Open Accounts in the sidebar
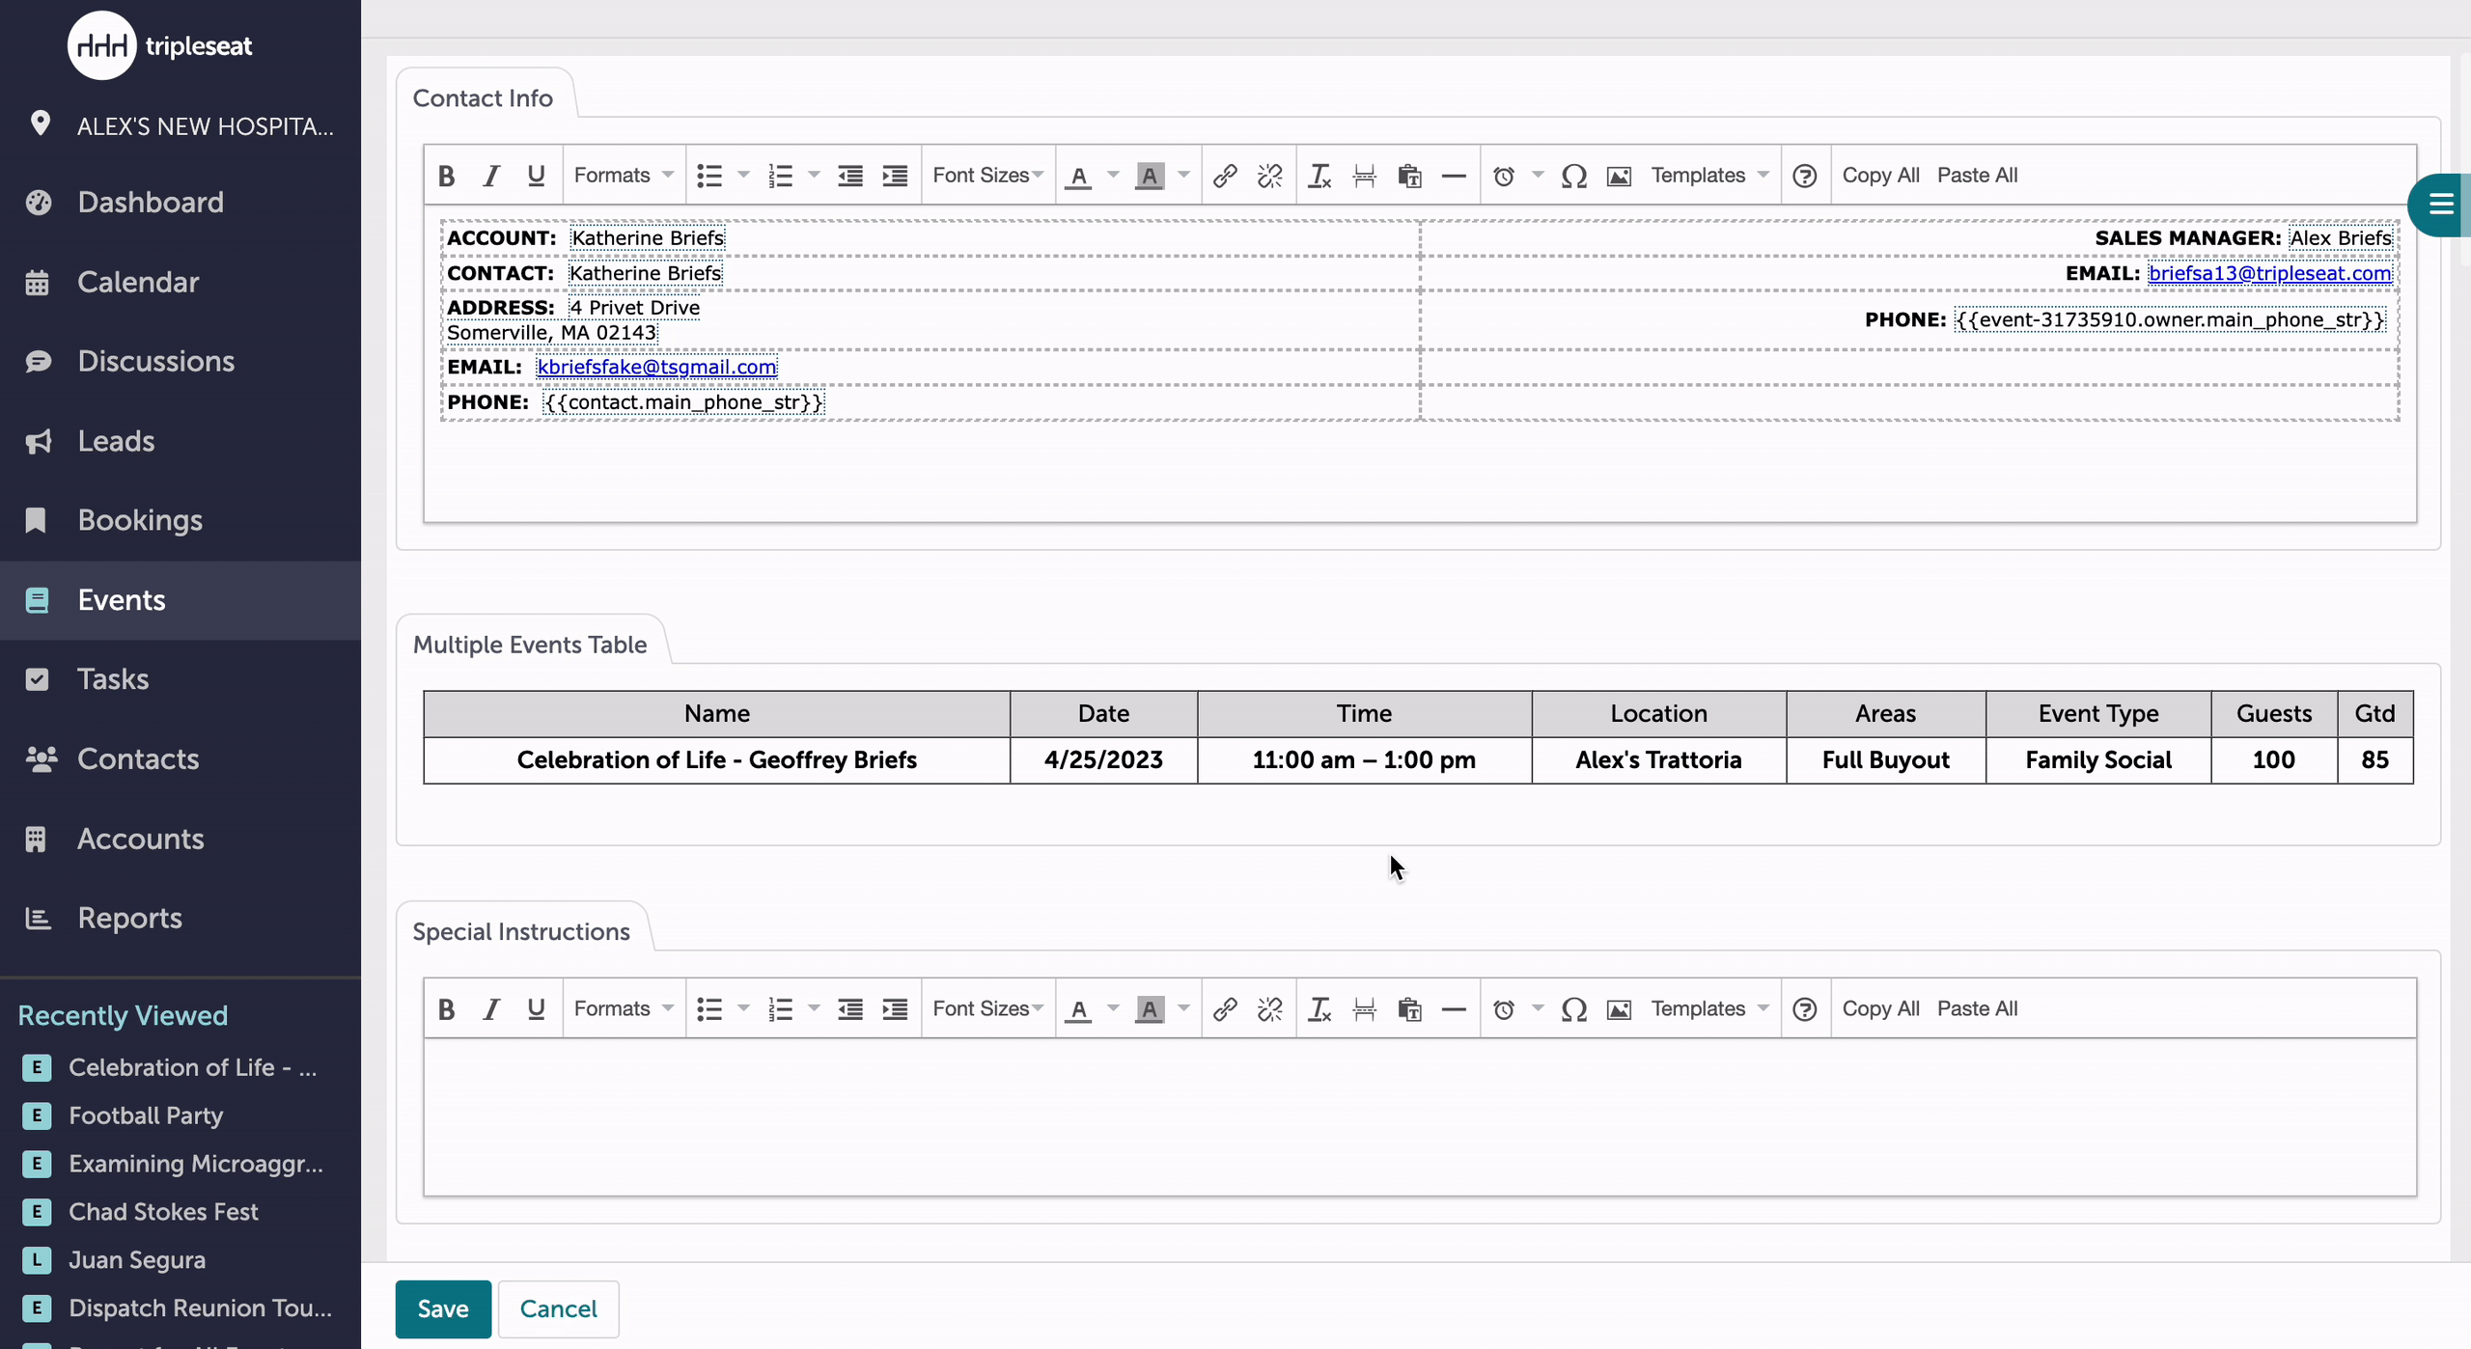The image size is (2471, 1349). coord(180,839)
